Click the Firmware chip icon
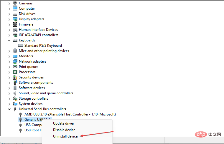 (15, 24)
